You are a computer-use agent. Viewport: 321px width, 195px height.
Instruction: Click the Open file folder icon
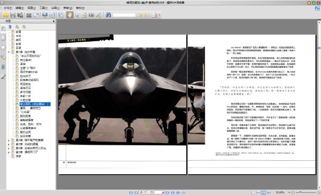[6, 15]
